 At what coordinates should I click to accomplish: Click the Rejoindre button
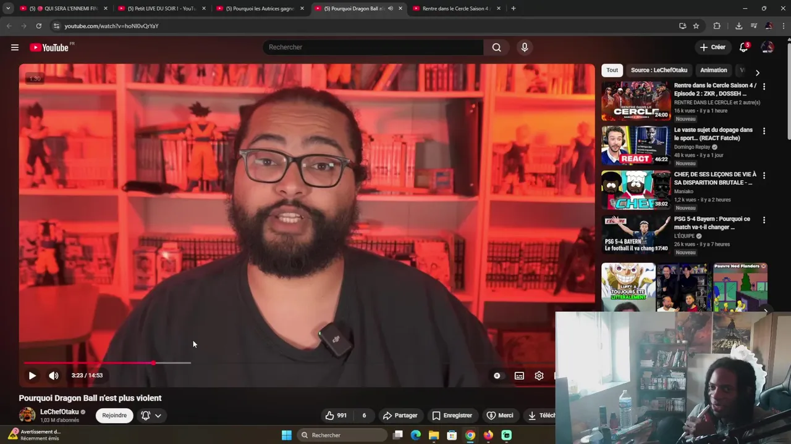point(114,416)
